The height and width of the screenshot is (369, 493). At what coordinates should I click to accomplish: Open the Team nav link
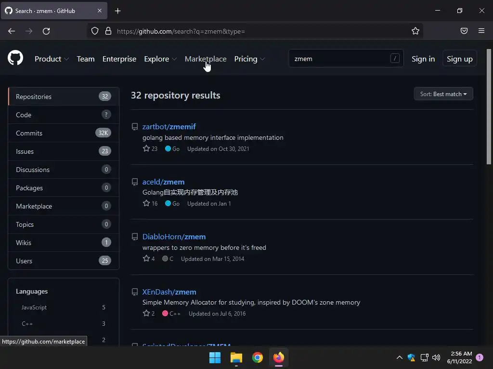86,59
